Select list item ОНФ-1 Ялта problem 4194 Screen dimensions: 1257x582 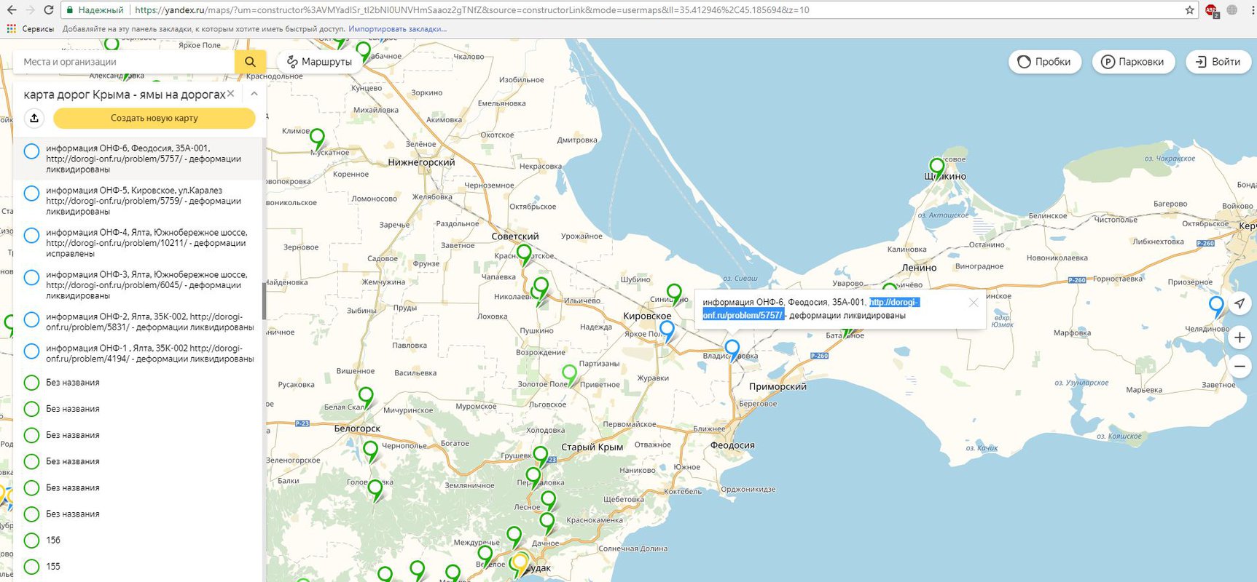coord(138,354)
